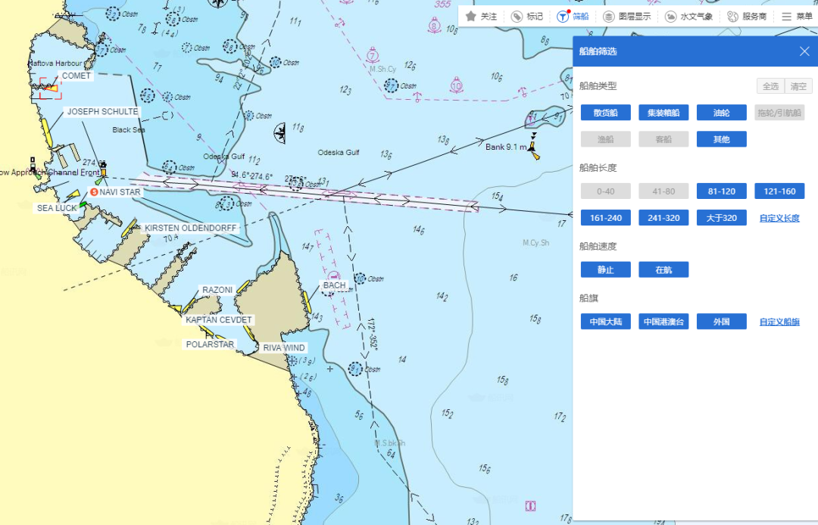Open 水文气象 weather icon

point(670,16)
